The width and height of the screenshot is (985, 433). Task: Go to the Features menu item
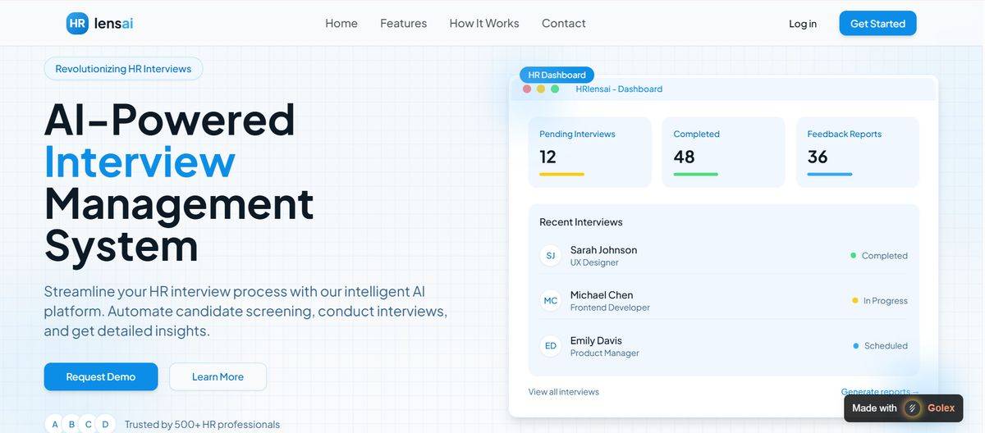[403, 24]
